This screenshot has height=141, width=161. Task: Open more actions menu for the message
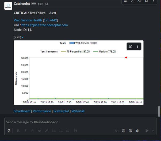click(153, 1)
